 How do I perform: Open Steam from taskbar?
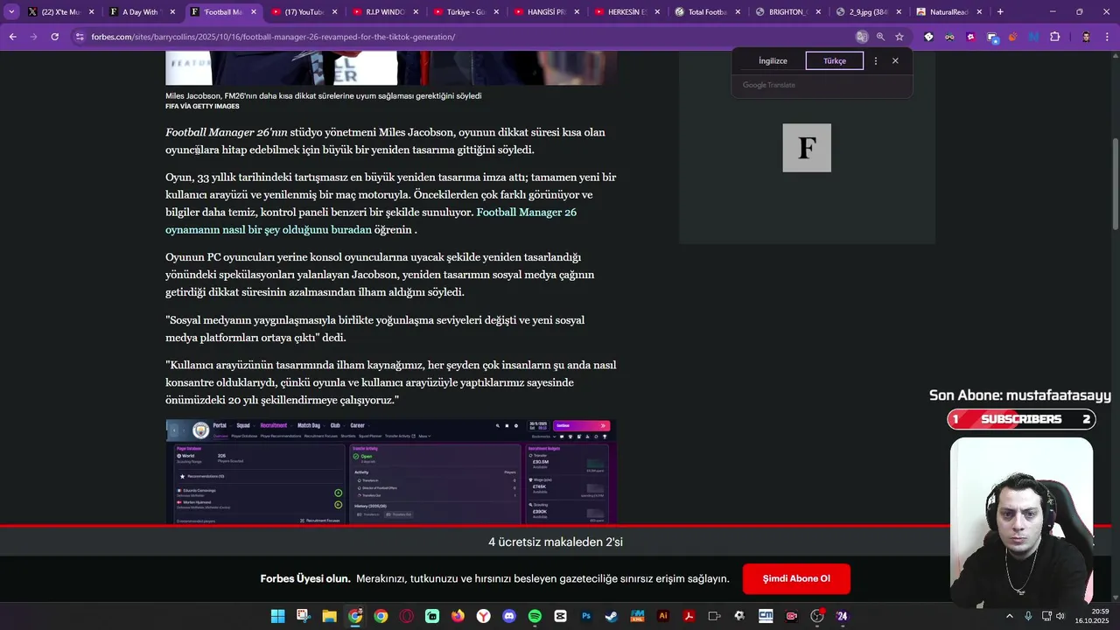[612, 616]
